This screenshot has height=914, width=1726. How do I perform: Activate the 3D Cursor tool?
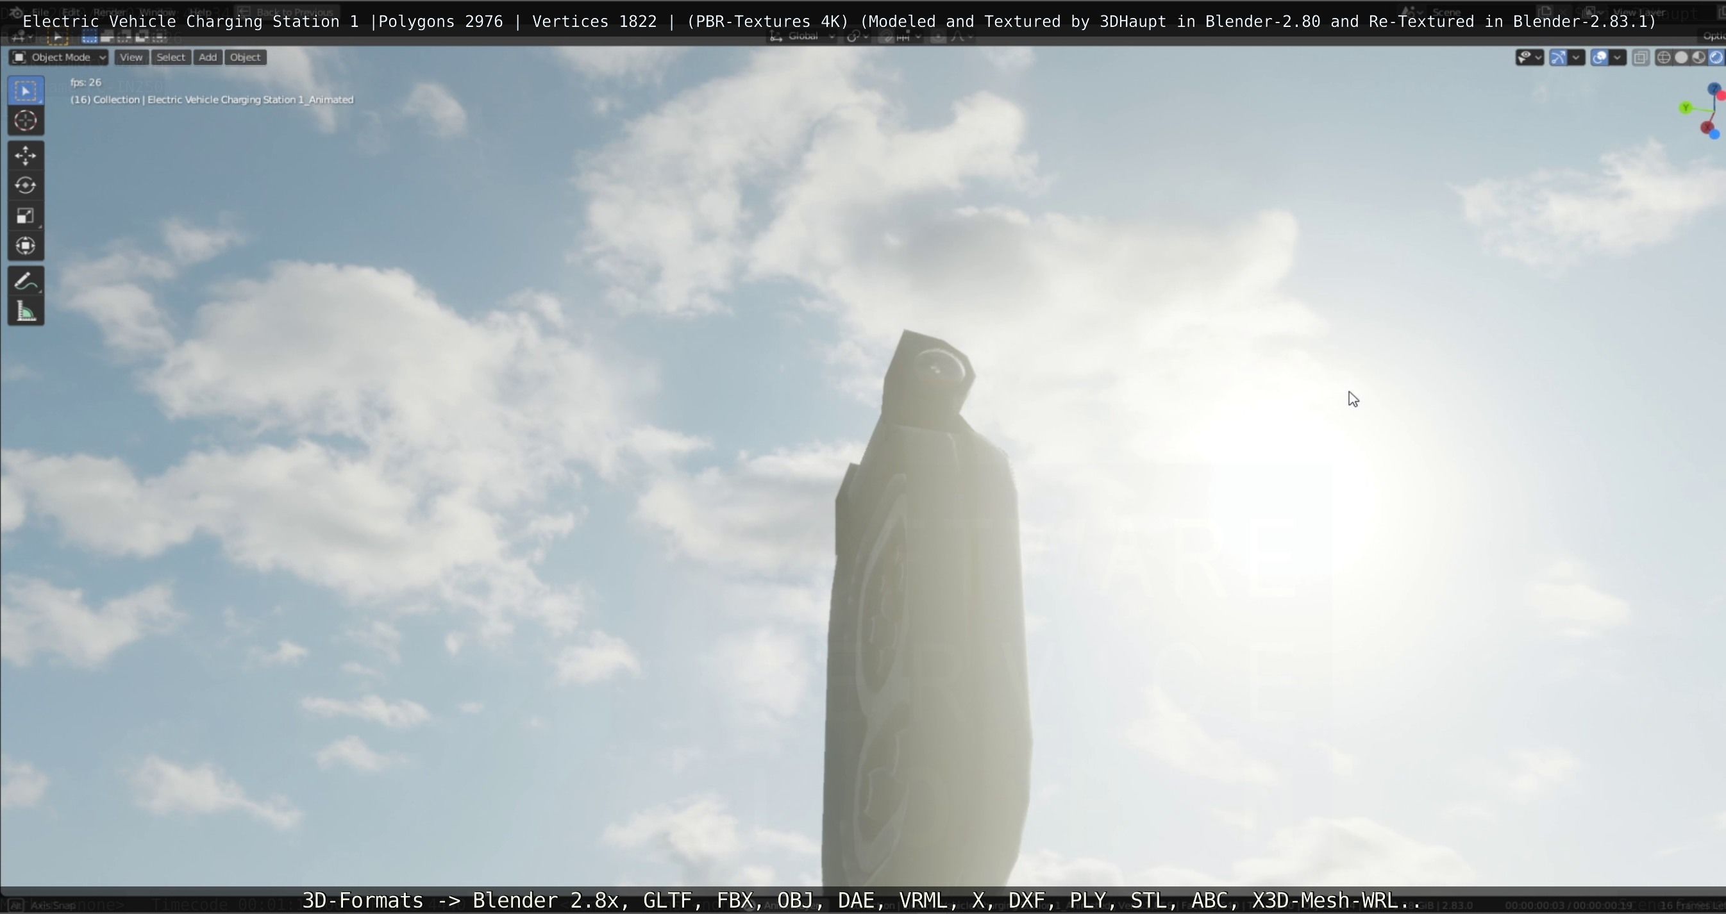(26, 120)
